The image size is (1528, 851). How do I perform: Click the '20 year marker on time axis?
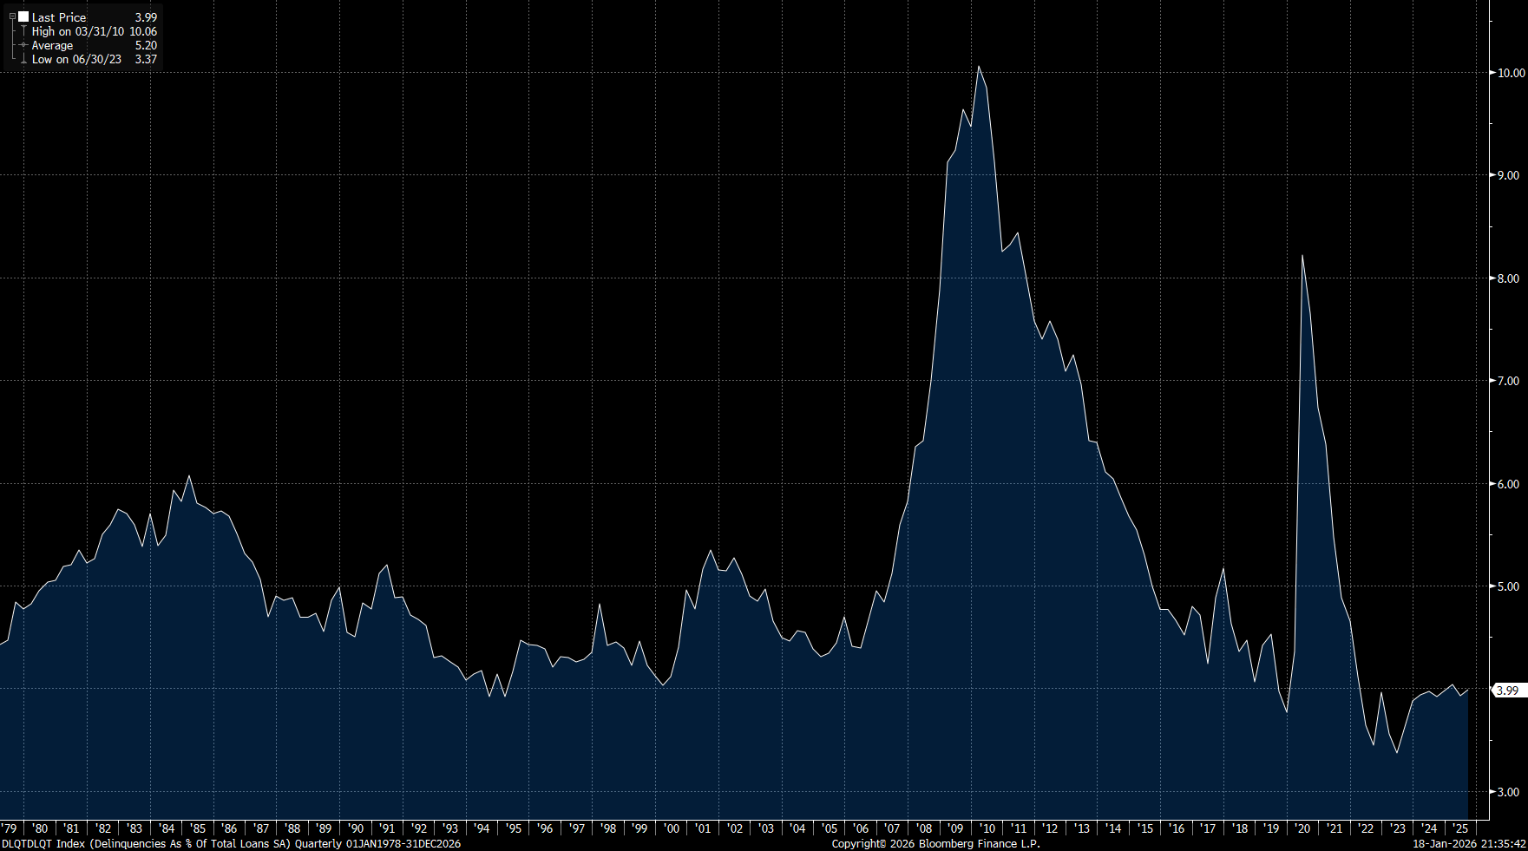click(1302, 828)
